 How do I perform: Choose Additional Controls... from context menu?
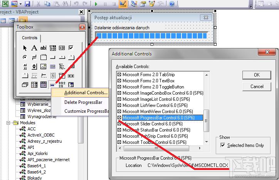click(86, 93)
